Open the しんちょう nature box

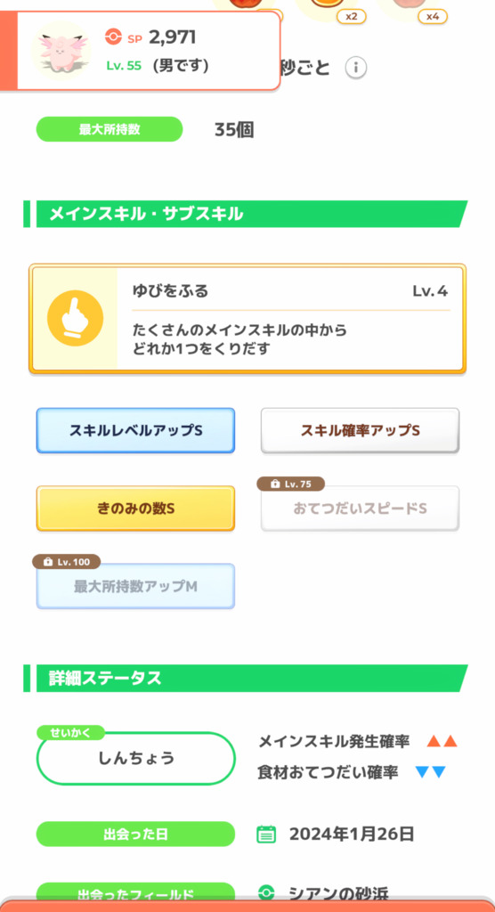(135, 759)
